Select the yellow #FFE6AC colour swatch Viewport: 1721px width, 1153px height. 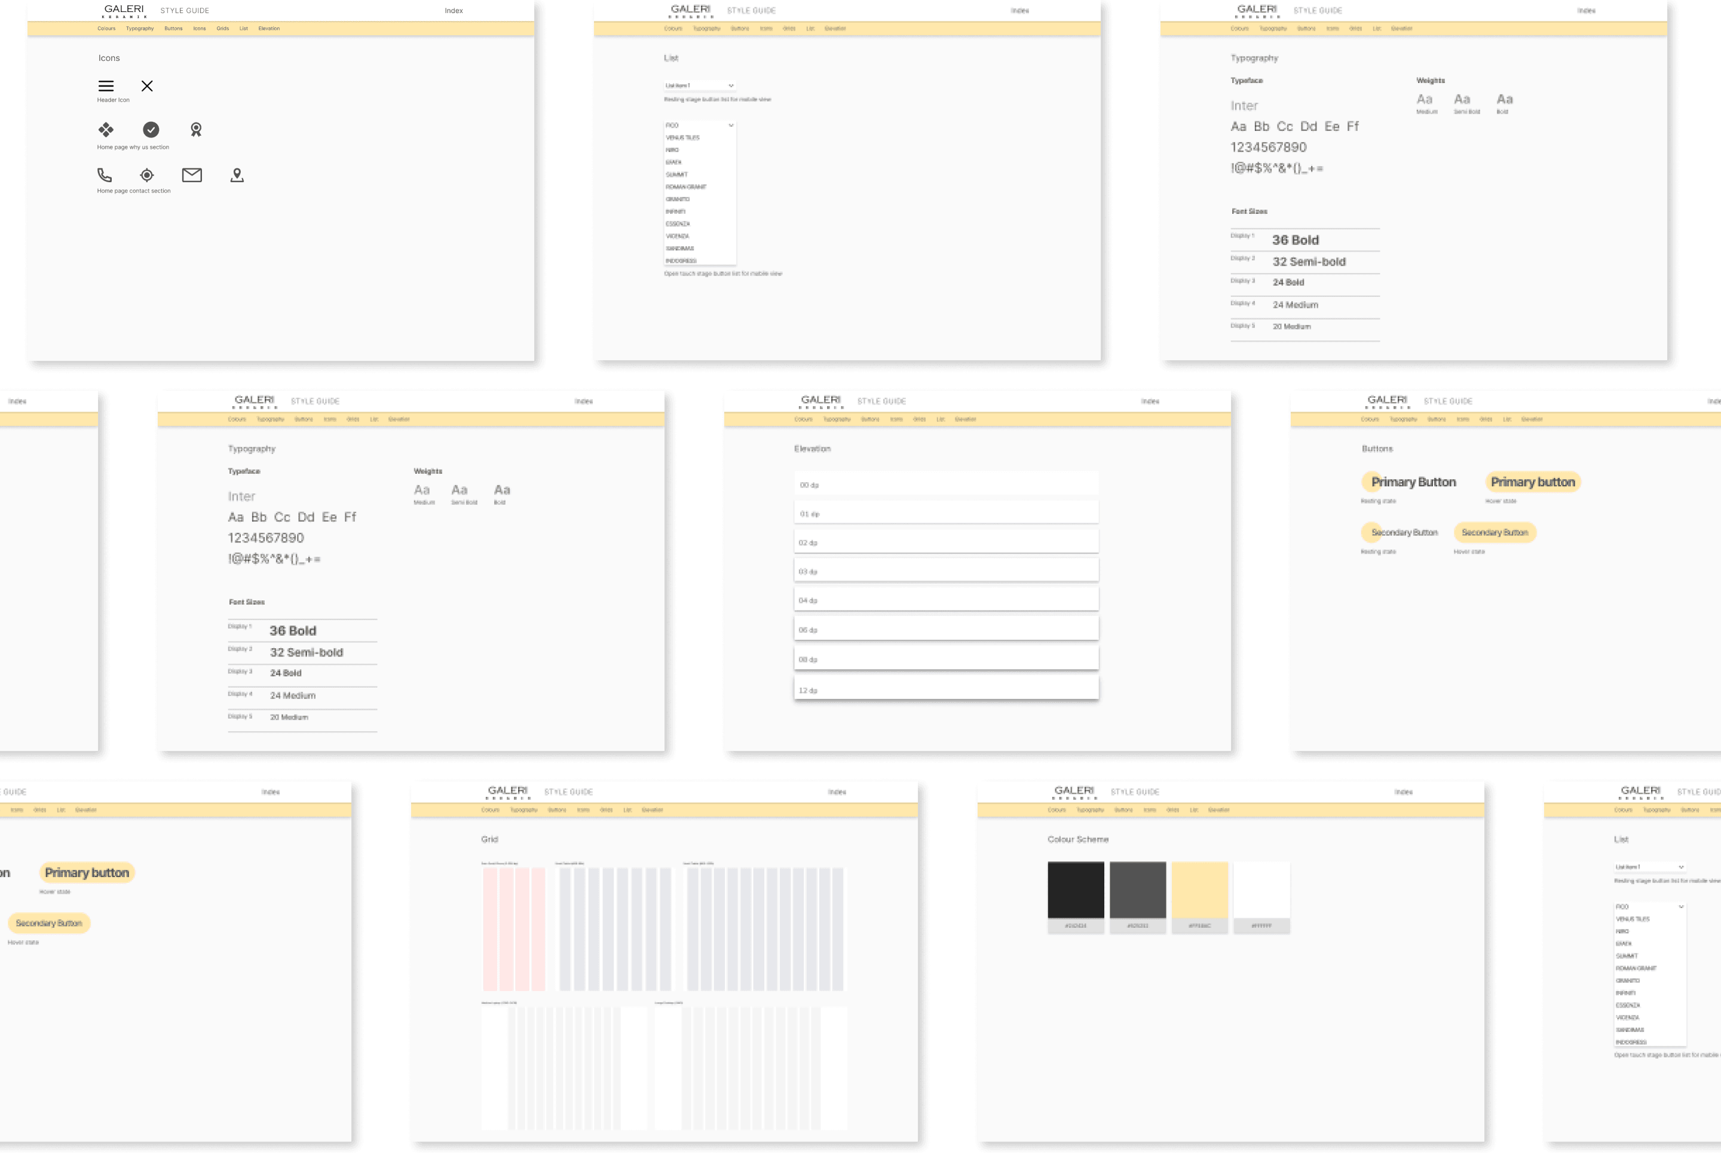point(1199,890)
